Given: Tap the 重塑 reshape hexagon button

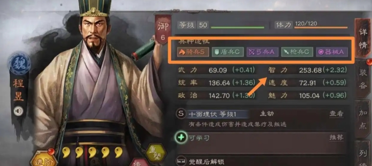Looking at the screenshot, I should tap(155, 153).
